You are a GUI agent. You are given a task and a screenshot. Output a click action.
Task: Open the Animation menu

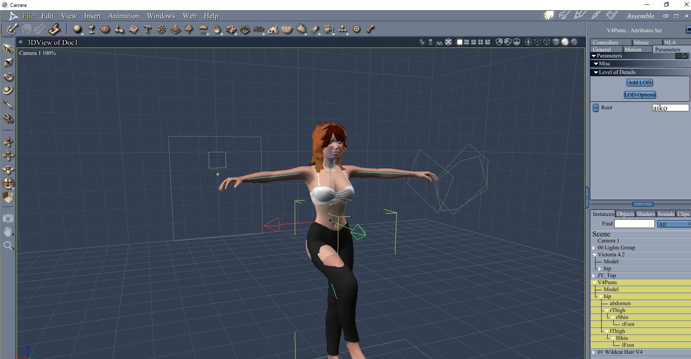click(x=124, y=16)
